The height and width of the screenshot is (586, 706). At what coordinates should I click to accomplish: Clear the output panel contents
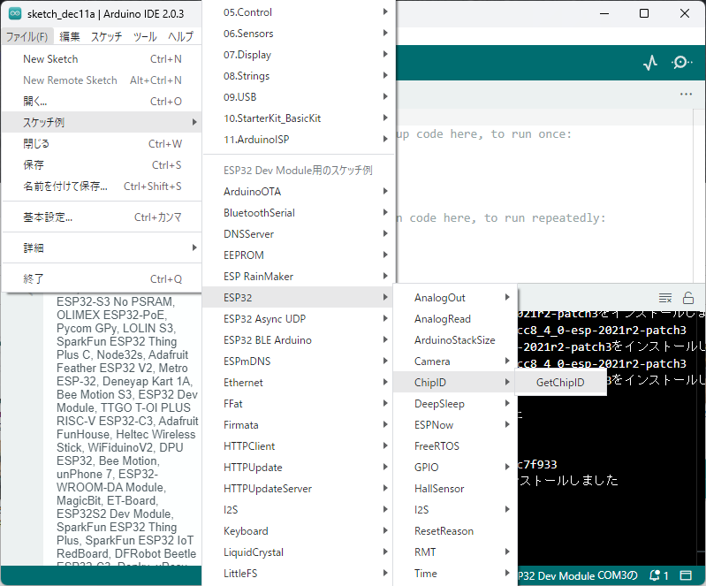[665, 298]
